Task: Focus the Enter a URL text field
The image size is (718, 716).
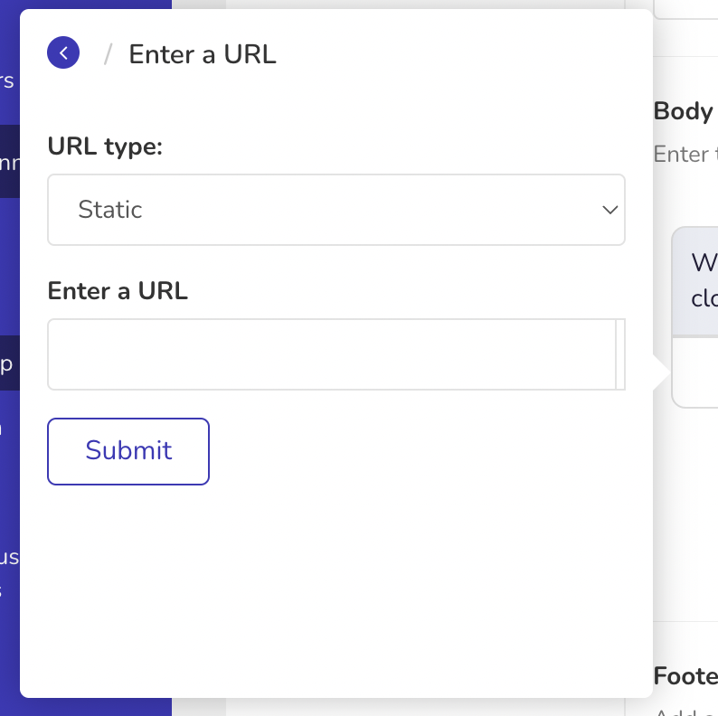Action: point(332,354)
